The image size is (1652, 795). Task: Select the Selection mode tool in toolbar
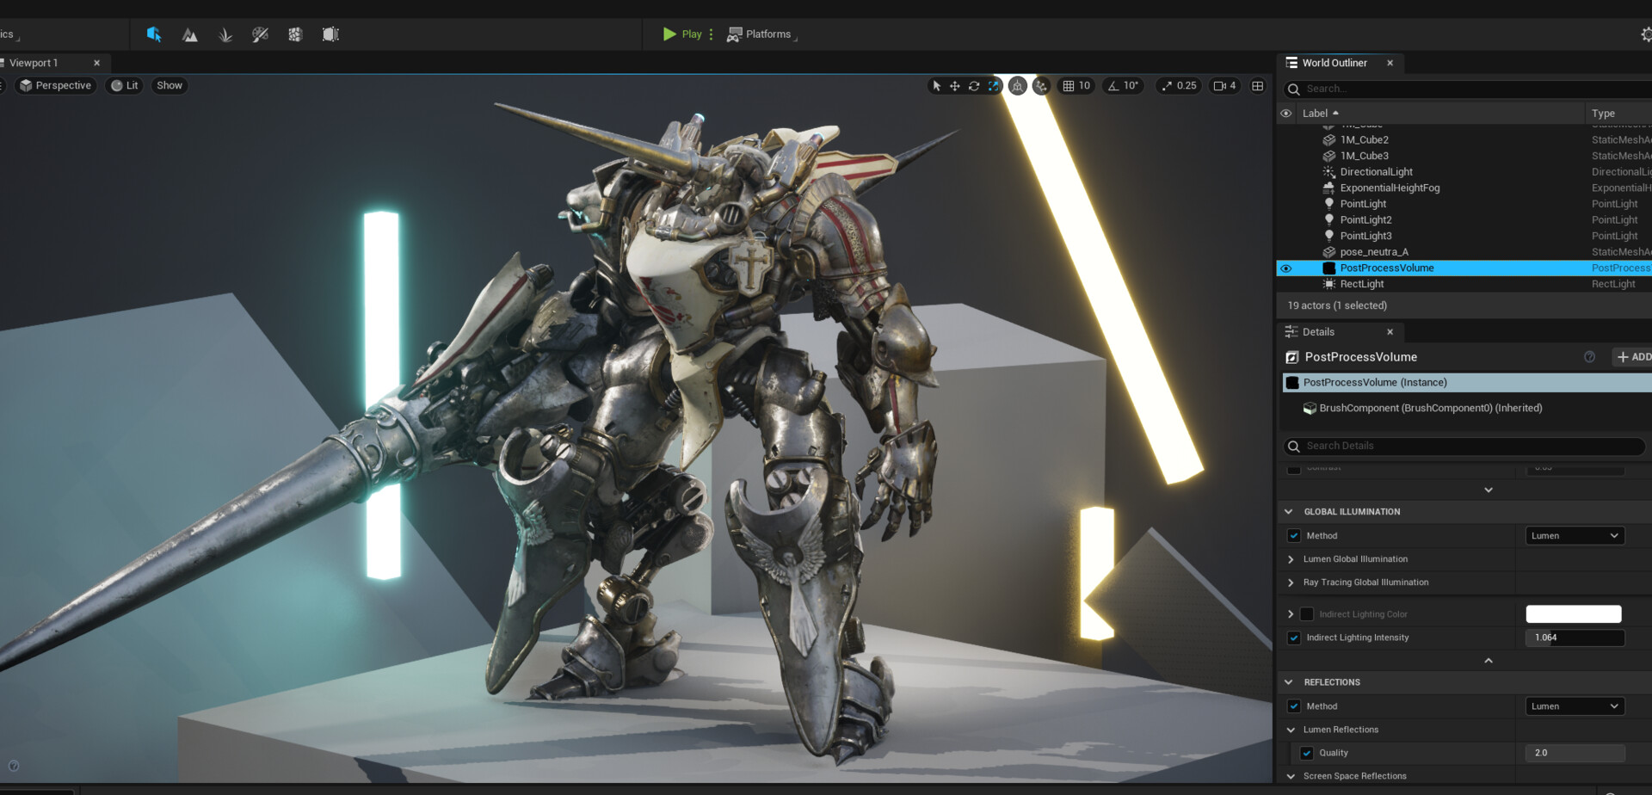pyautogui.click(x=154, y=34)
